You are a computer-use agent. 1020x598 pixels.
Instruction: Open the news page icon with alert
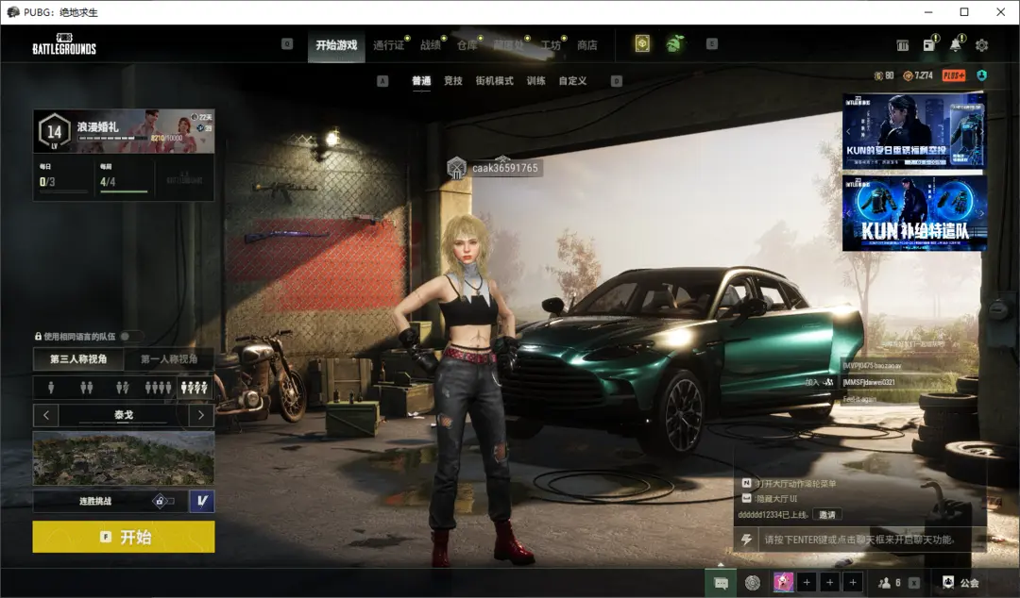[x=929, y=44]
